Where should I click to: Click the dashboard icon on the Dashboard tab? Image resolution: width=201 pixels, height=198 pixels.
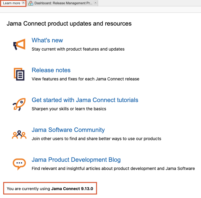[31, 3]
